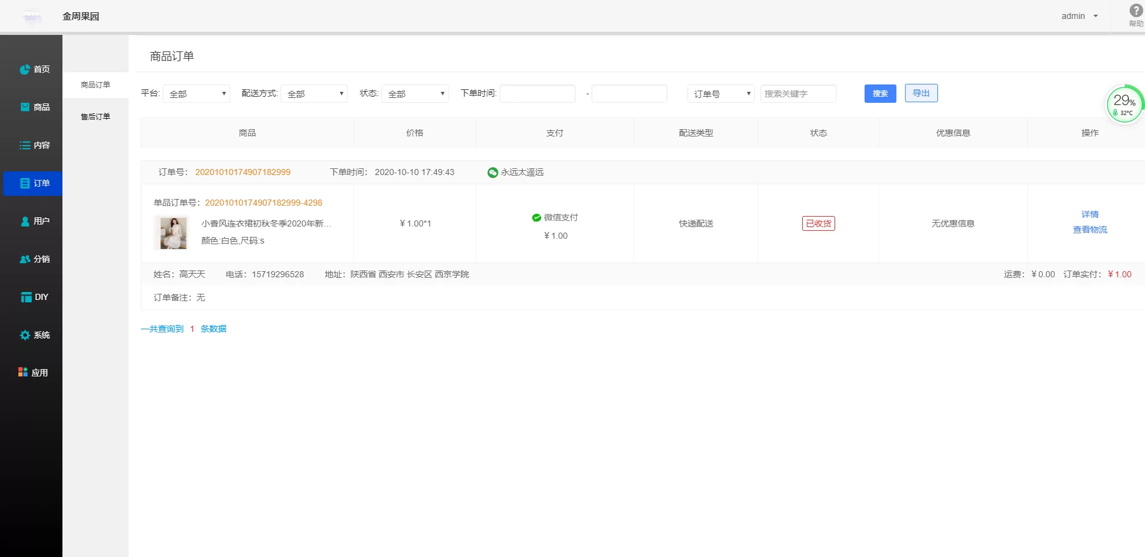1145x557 pixels.
Task: Open the System (系统) gear icon
Action: click(24, 335)
